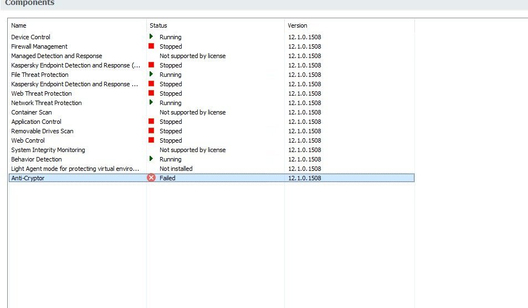Select the Device Control row
Viewport: 528px width, 308px height.
point(212,37)
